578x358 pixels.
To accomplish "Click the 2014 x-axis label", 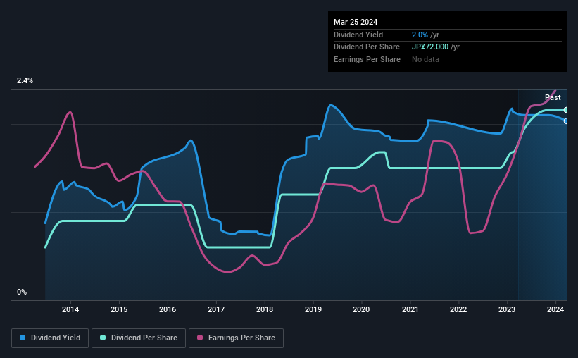I will 70,309.
